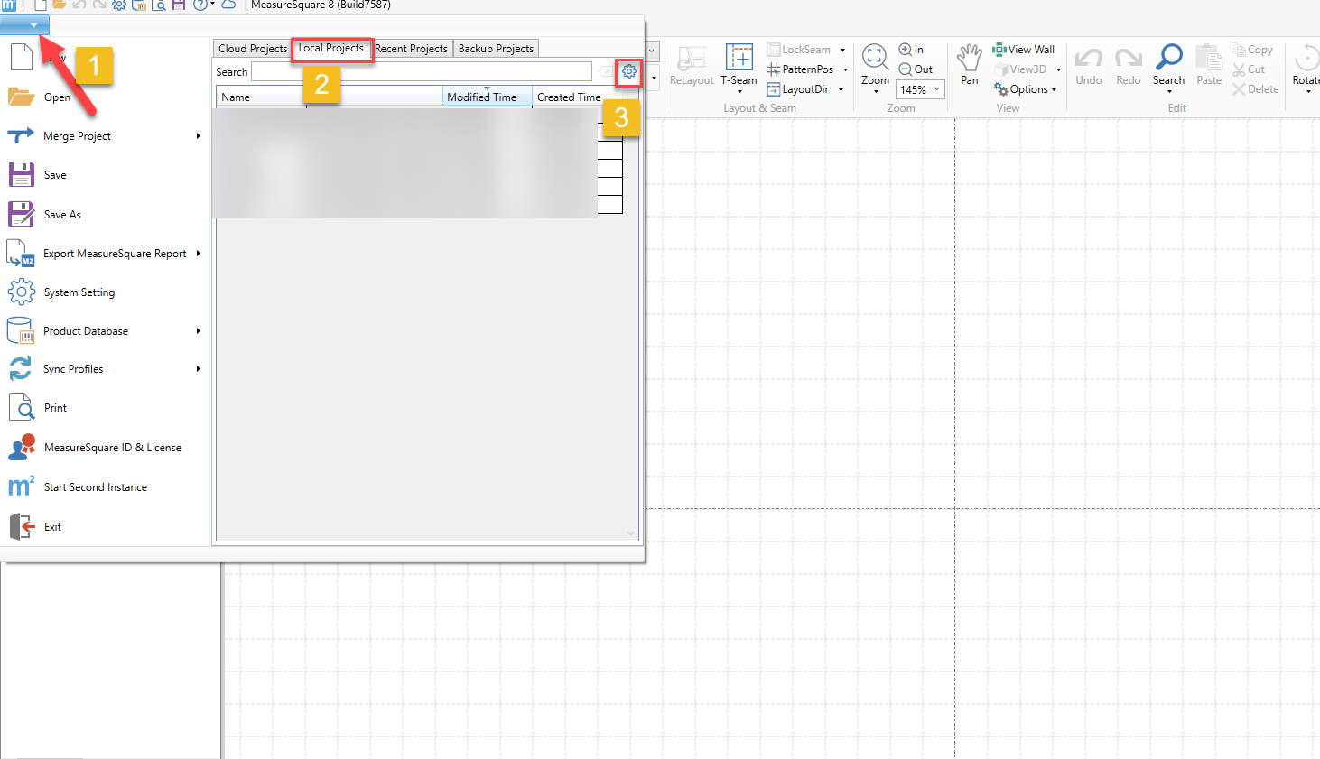
Task: Choose Save As from the file menu
Action: [x=62, y=215]
